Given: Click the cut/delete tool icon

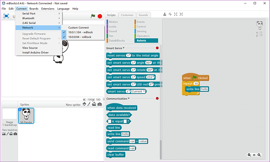Looking at the screenshot, I should 170,14.
